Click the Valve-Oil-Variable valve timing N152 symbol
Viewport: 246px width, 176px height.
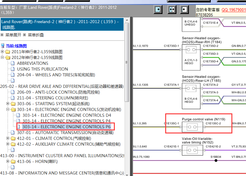(x=191, y=150)
